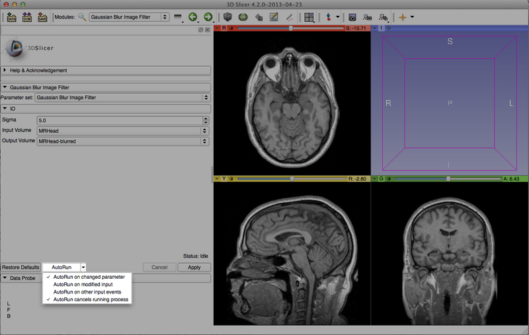Go to next module with forward arrow
Viewport: 529px width, 335px height.
pos(208,17)
